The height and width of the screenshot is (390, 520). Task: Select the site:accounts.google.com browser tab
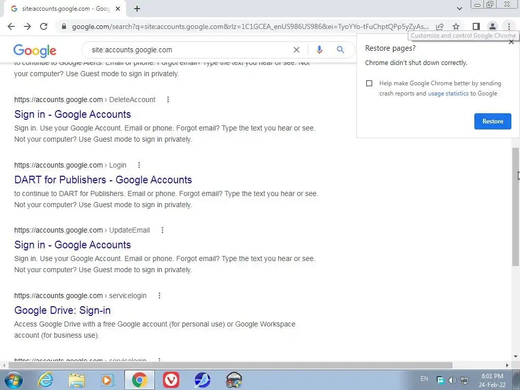tap(66, 9)
